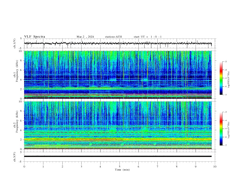Click the "10" frequency tick of ch.2 spectrogram
The image size is (242, 187).
20,101
